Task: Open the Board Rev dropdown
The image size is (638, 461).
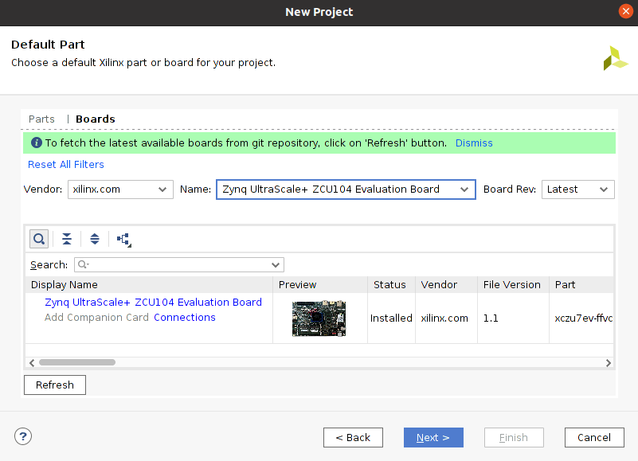Action: 577,189
